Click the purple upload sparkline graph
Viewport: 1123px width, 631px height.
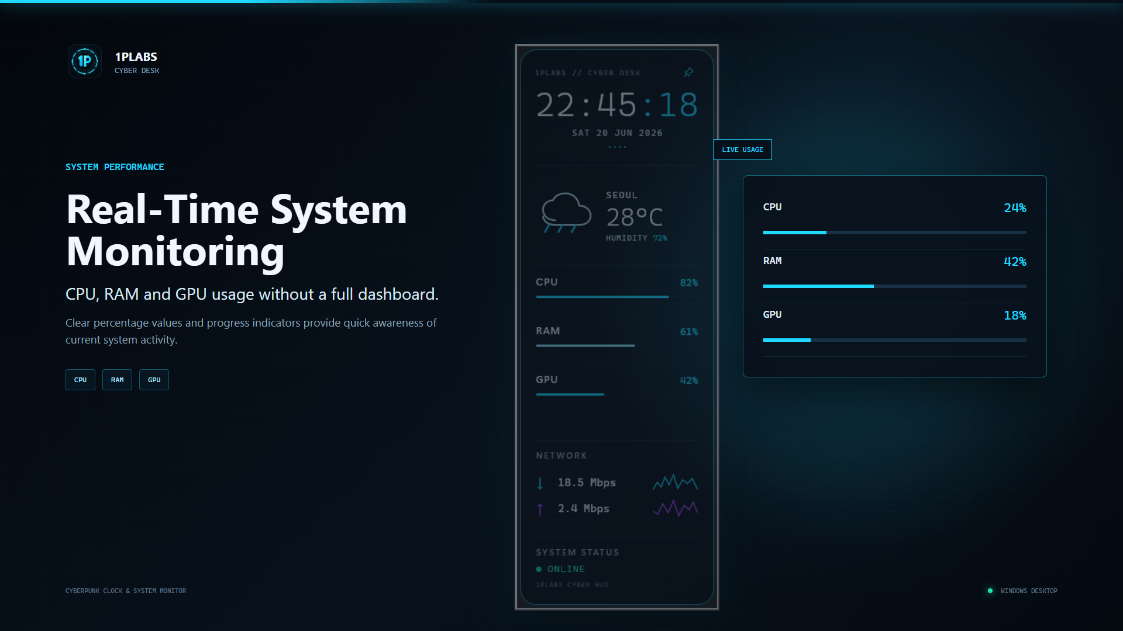[676, 508]
